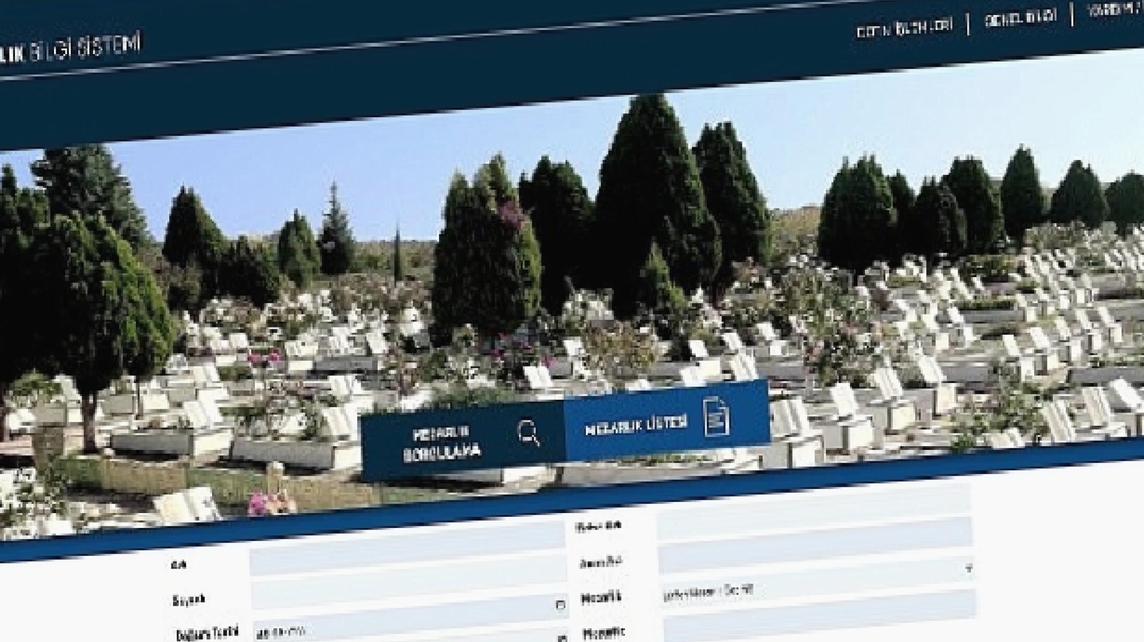1144x642 pixels.
Task: Expand the Mezarlık dropdown arrow
Action: 968,569
